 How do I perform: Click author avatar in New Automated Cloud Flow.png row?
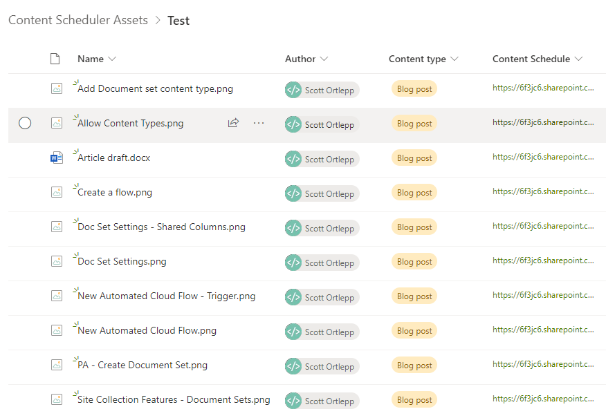click(293, 332)
